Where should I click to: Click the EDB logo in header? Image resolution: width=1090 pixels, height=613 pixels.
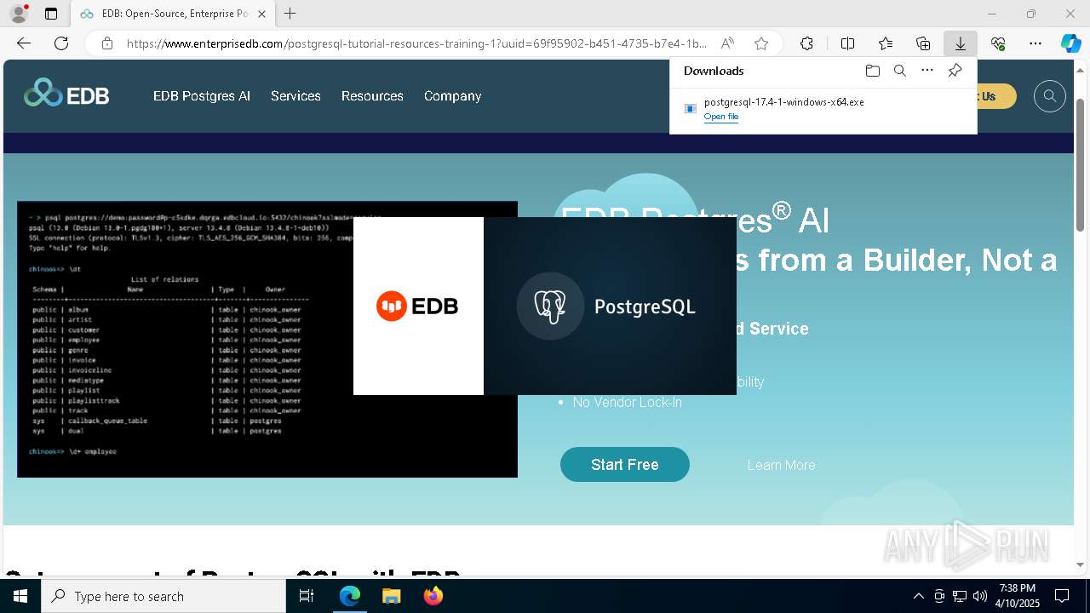[x=66, y=94]
